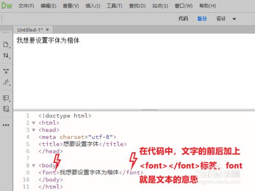
Task: Click the open documents file icon
Action: [6, 45]
